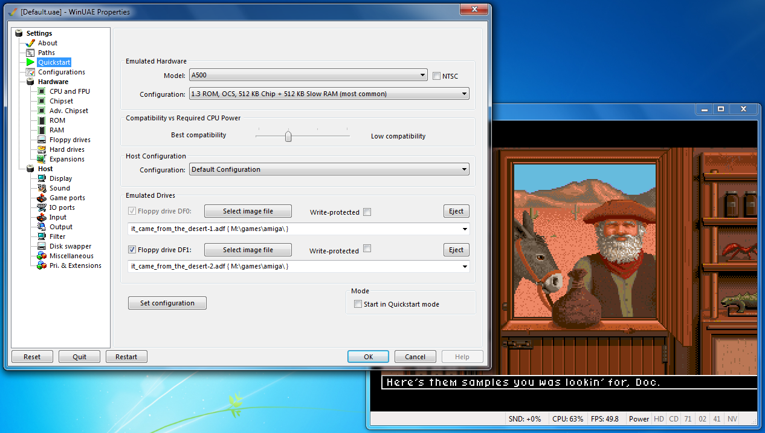Click the Host section icon

pos(30,169)
